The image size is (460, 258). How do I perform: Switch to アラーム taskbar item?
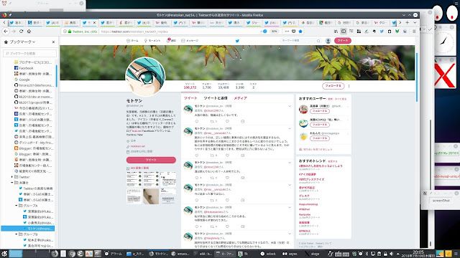pos(114,254)
